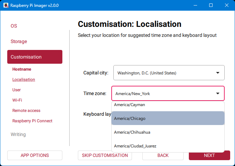Select the Customisation sidebar section

point(34,57)
